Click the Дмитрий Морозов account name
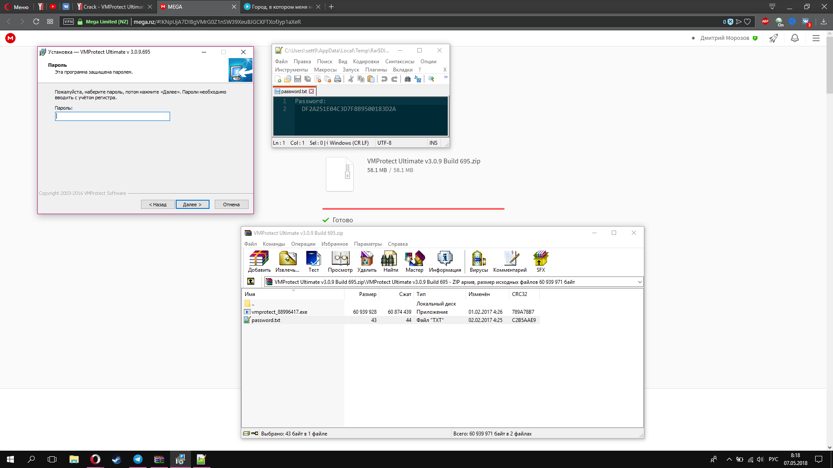Viewport: 833px width, 468px height. (725, 38)
